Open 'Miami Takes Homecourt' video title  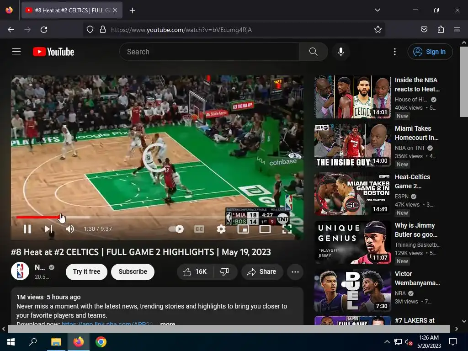(x=417, y=133)
